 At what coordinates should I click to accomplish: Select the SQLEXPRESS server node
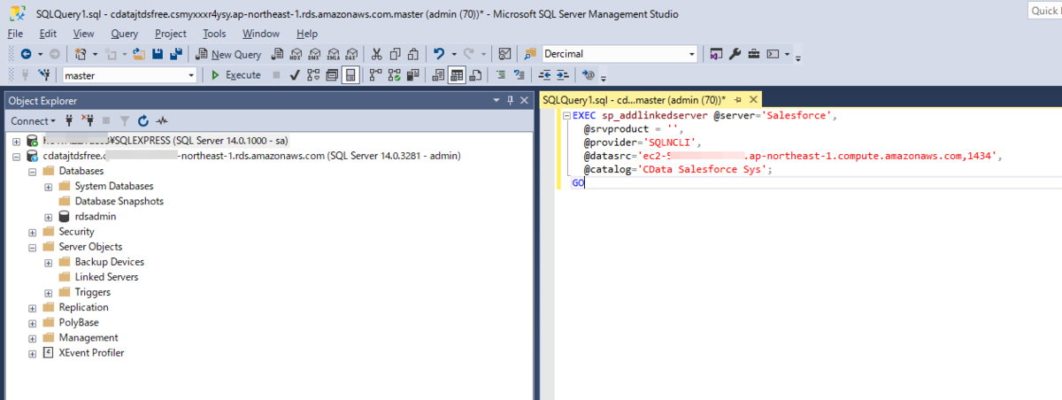[x=166, y=140]
